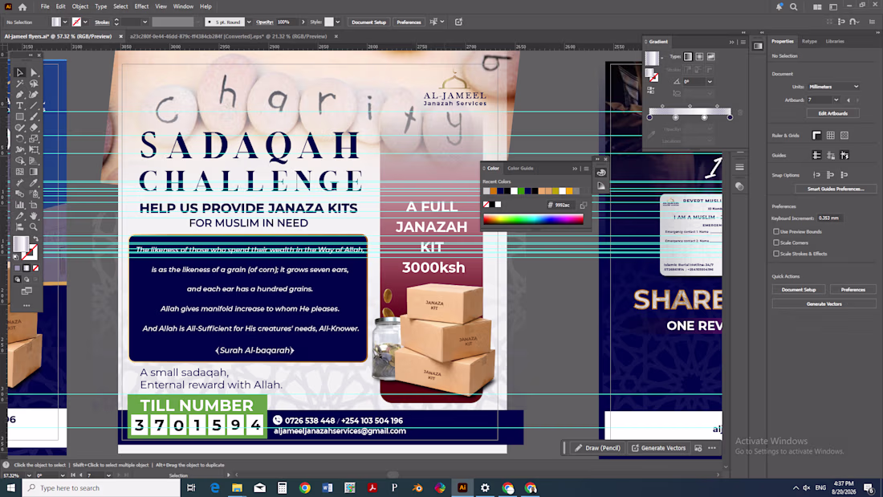Open the Units Millimeters dropdown
The image size is (883, 497).
[833, 87]
